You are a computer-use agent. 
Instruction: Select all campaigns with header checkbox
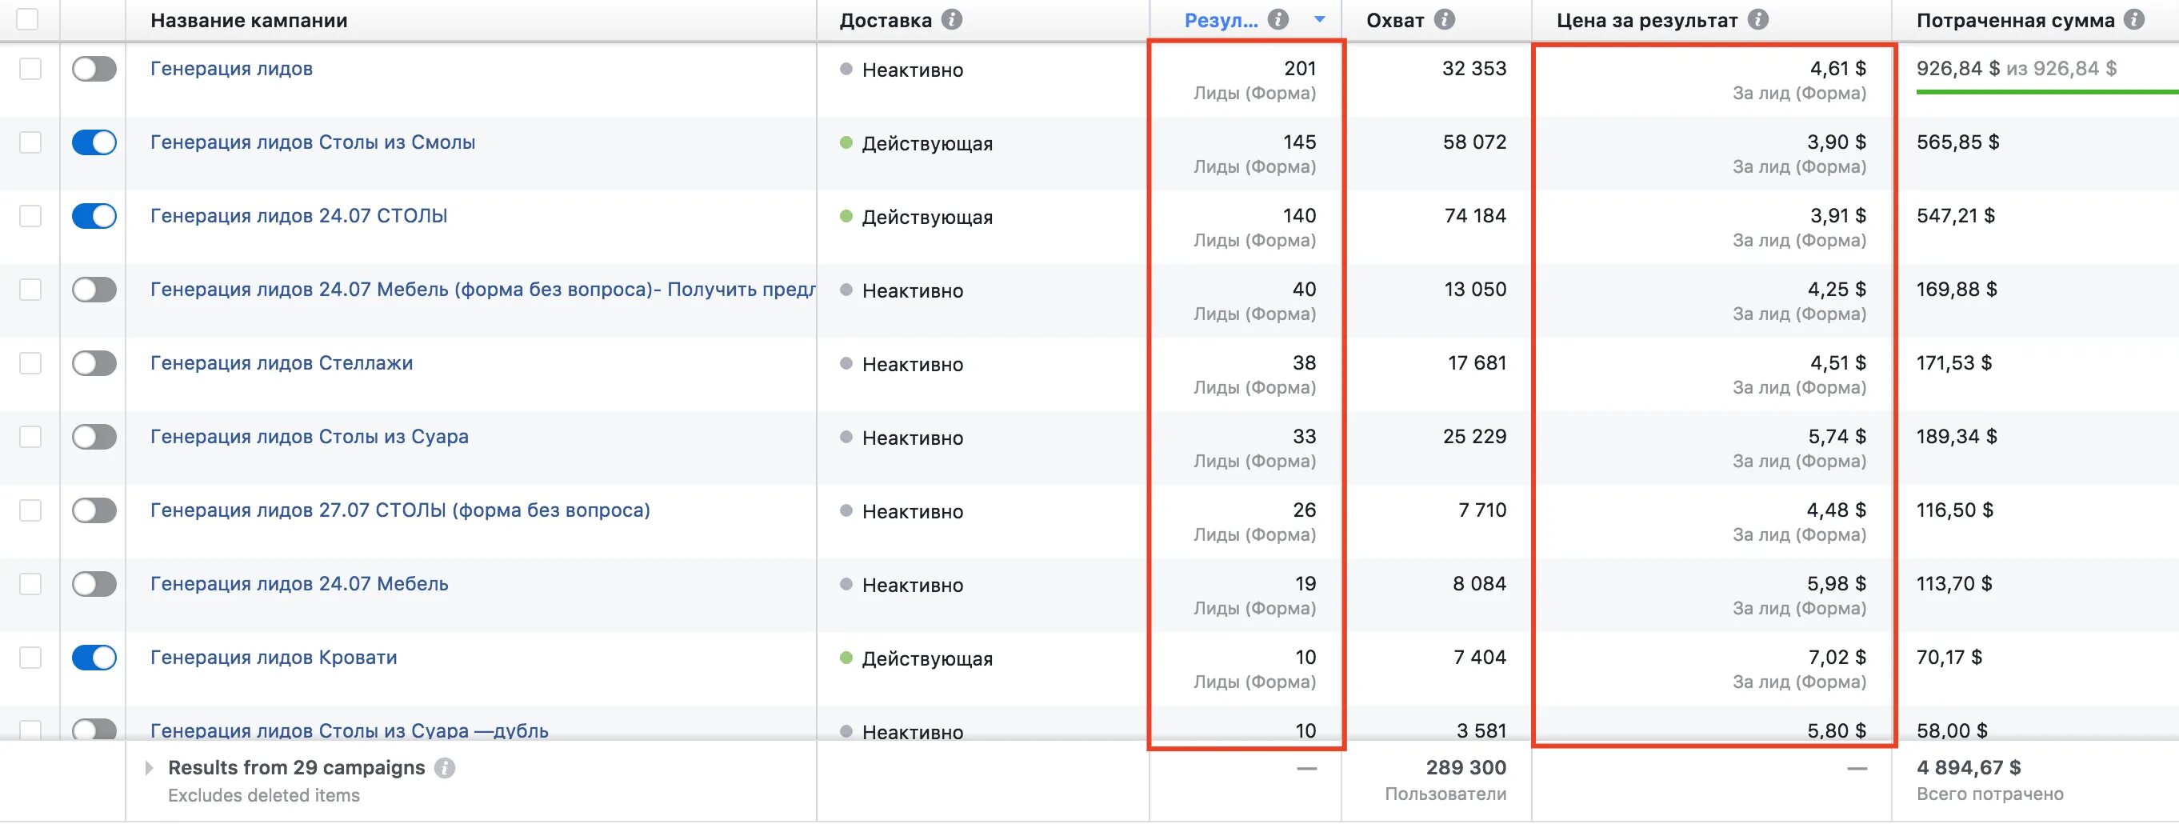(28, 18)
